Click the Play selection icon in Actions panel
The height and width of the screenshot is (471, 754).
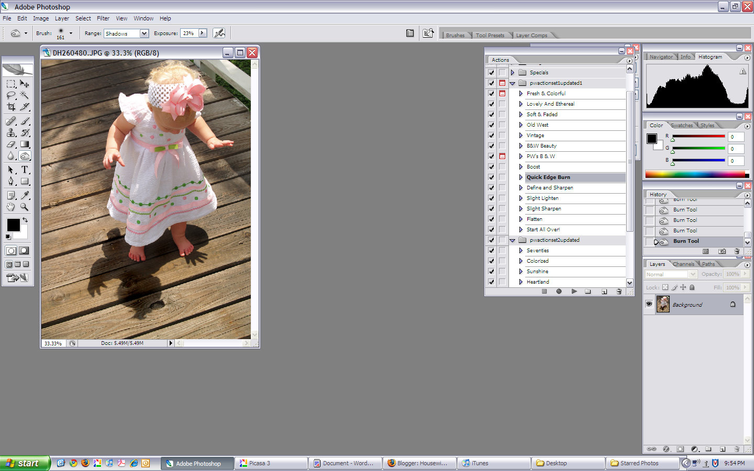point(574,291)
